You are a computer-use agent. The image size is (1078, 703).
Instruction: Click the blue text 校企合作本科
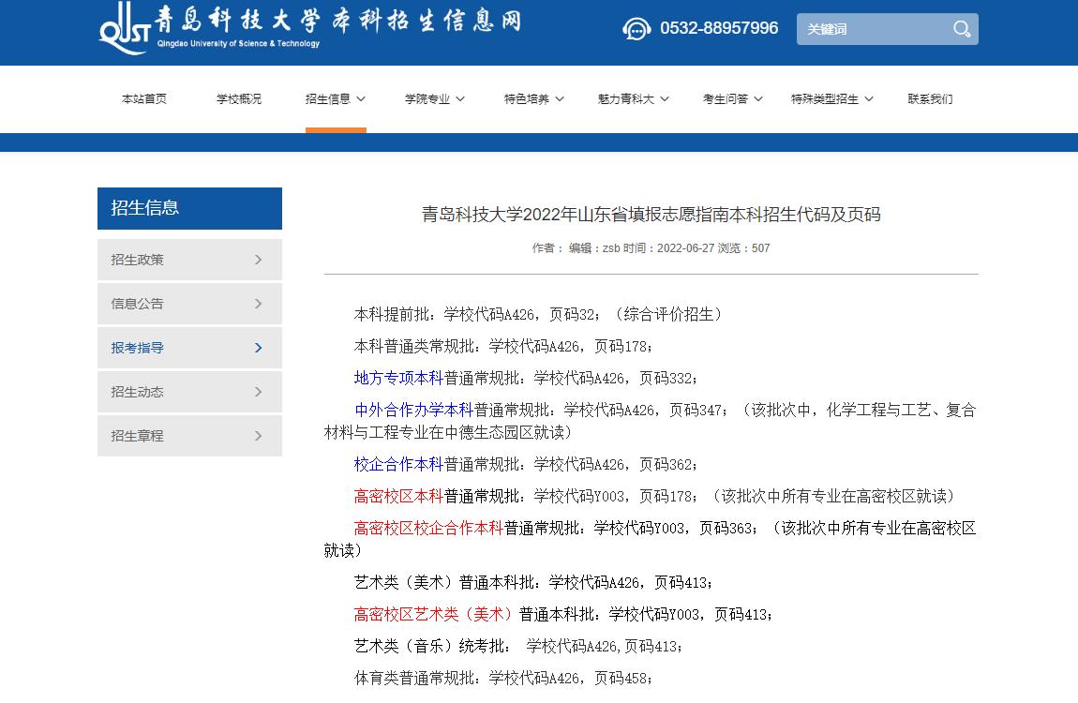click(x=398, y=465)
